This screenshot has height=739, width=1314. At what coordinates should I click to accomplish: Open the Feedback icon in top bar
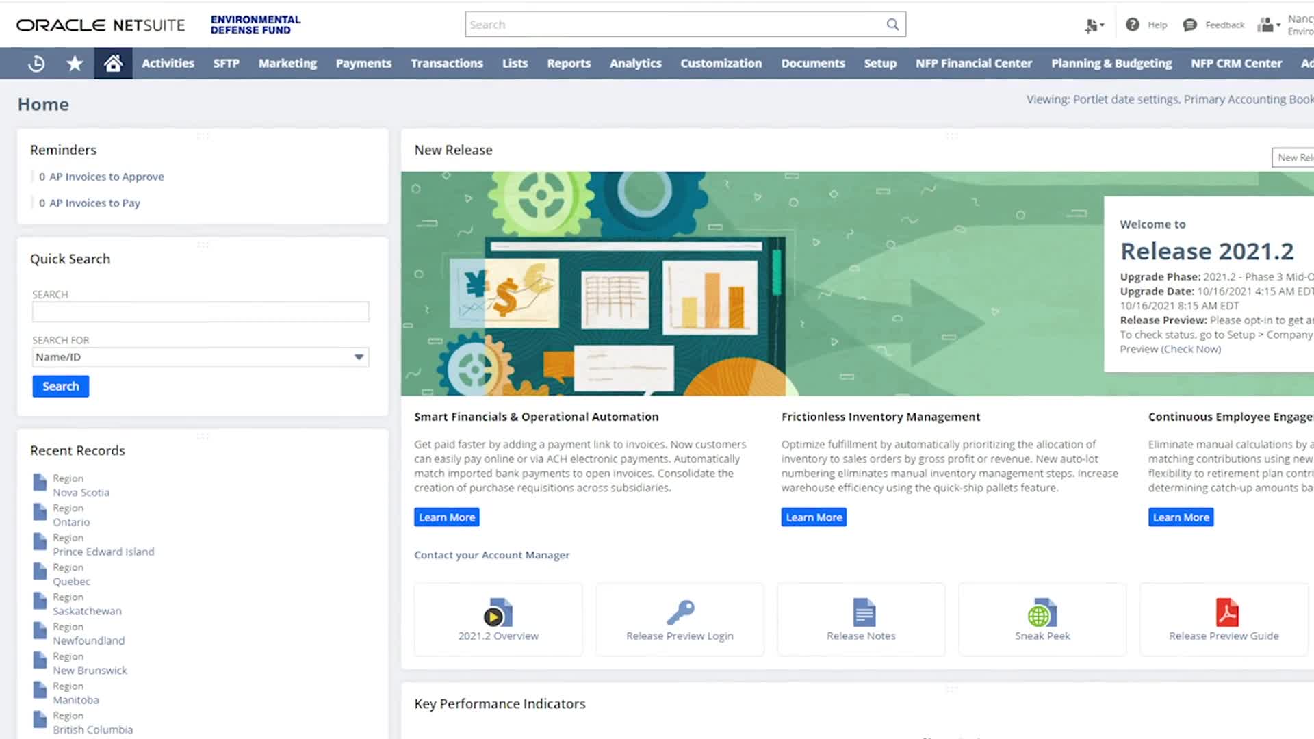[x=1190, y=25]
